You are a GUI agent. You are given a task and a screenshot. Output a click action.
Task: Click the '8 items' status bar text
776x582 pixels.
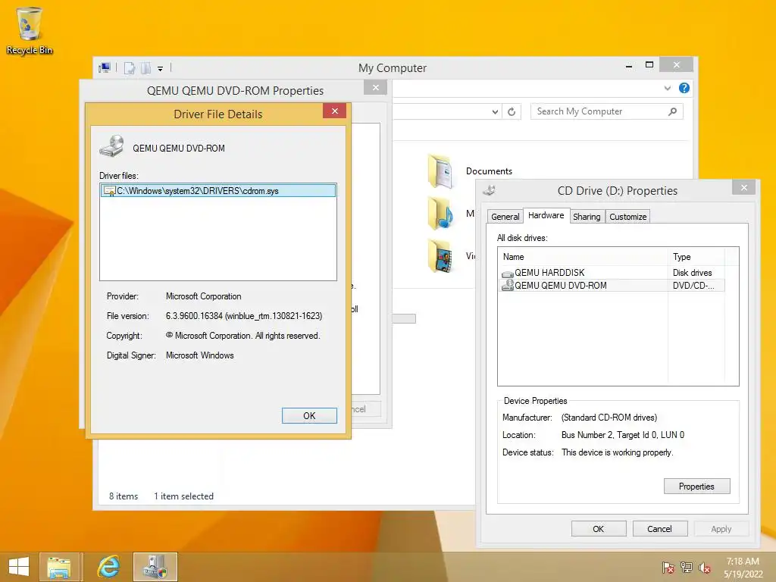click(x=124, y=496)
